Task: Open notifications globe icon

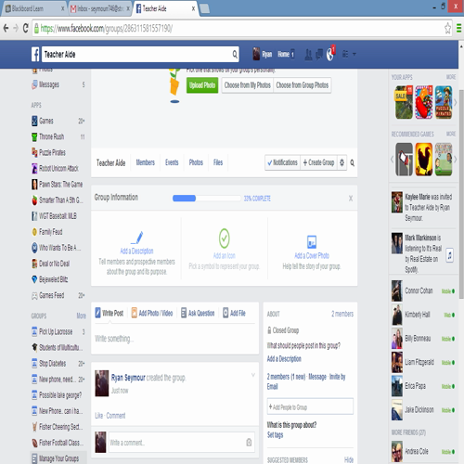Action: pos(330,55)
